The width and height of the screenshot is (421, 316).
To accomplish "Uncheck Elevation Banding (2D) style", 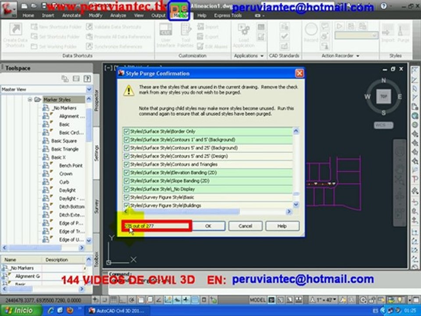I will click(126, 173).
